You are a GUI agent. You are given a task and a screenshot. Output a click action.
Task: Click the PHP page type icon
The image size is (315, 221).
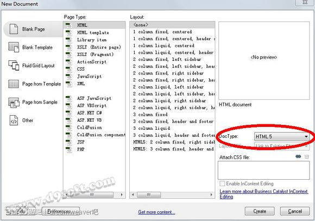69,149
